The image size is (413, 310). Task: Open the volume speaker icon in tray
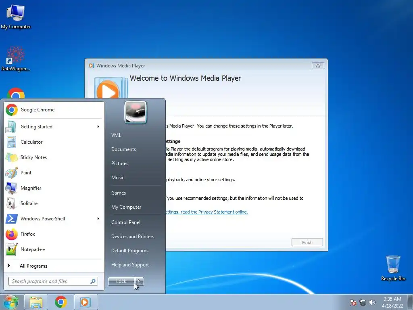[x=372, y=302]
